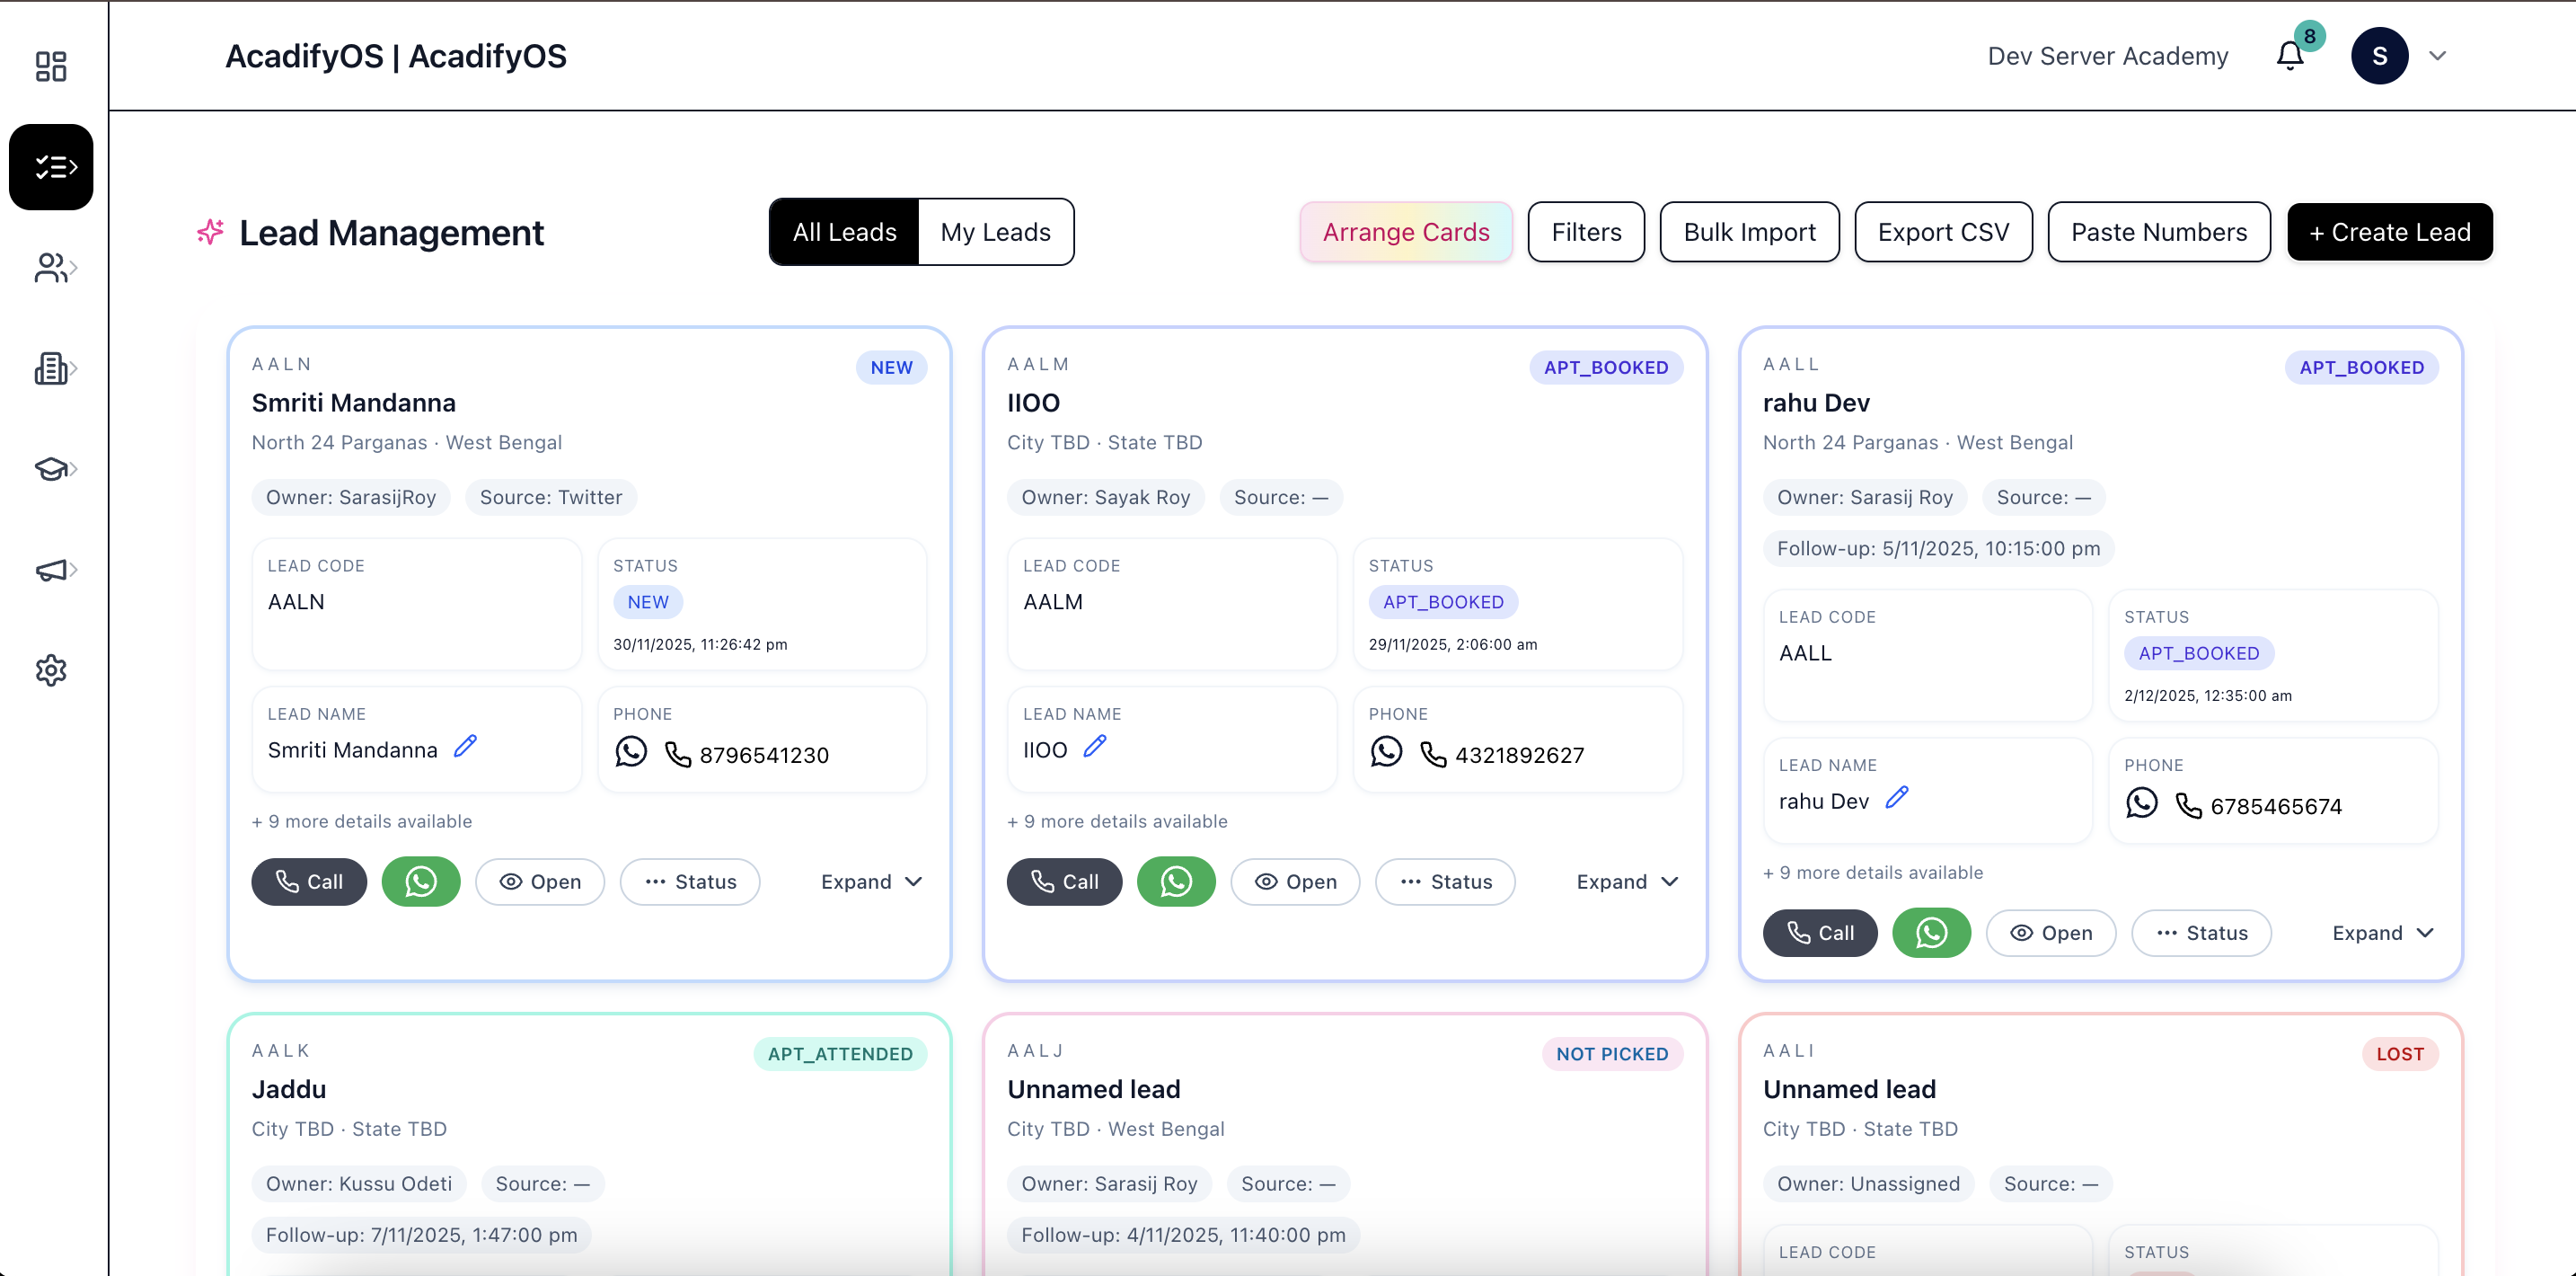
Task: Click the APT_ATTENDED badge on Jaddu card
Action: [x=840, y=1054]
